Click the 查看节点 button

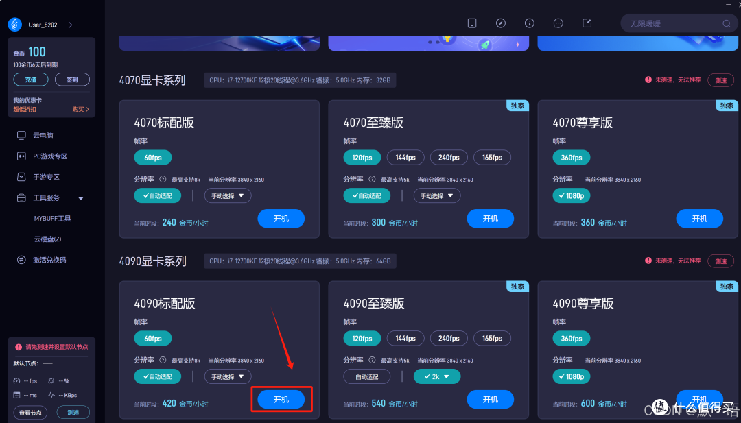[x=30, y=413]
